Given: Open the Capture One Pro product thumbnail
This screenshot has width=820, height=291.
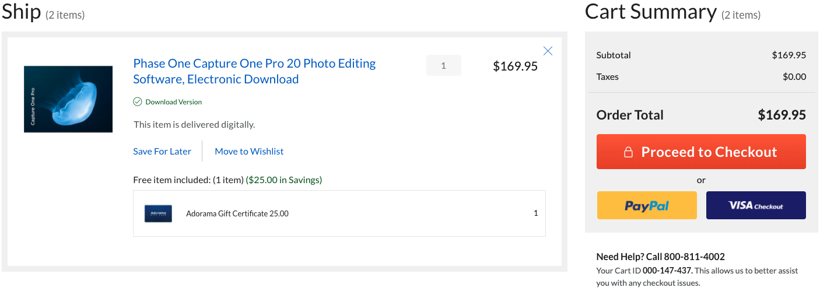Looking at the screenshot, I should tap(68, 99).
